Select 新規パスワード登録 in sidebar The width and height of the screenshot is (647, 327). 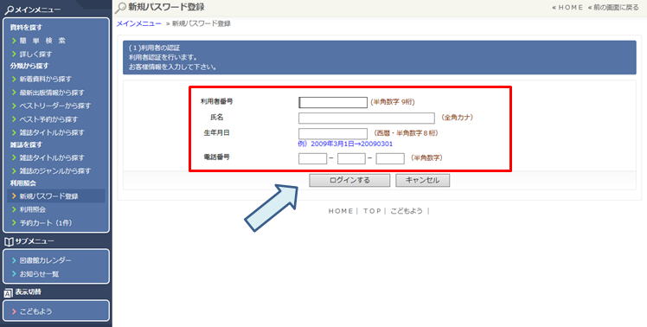tap(48, 196)
